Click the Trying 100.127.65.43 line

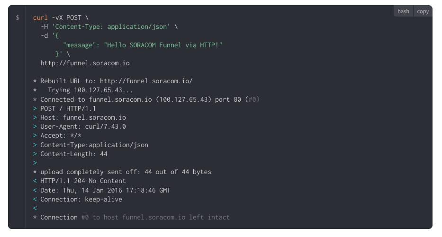(x=90, y=90)
